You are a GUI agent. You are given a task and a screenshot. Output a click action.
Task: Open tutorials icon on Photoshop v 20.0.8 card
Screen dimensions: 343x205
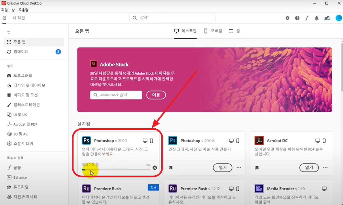(x=171, y=168)
